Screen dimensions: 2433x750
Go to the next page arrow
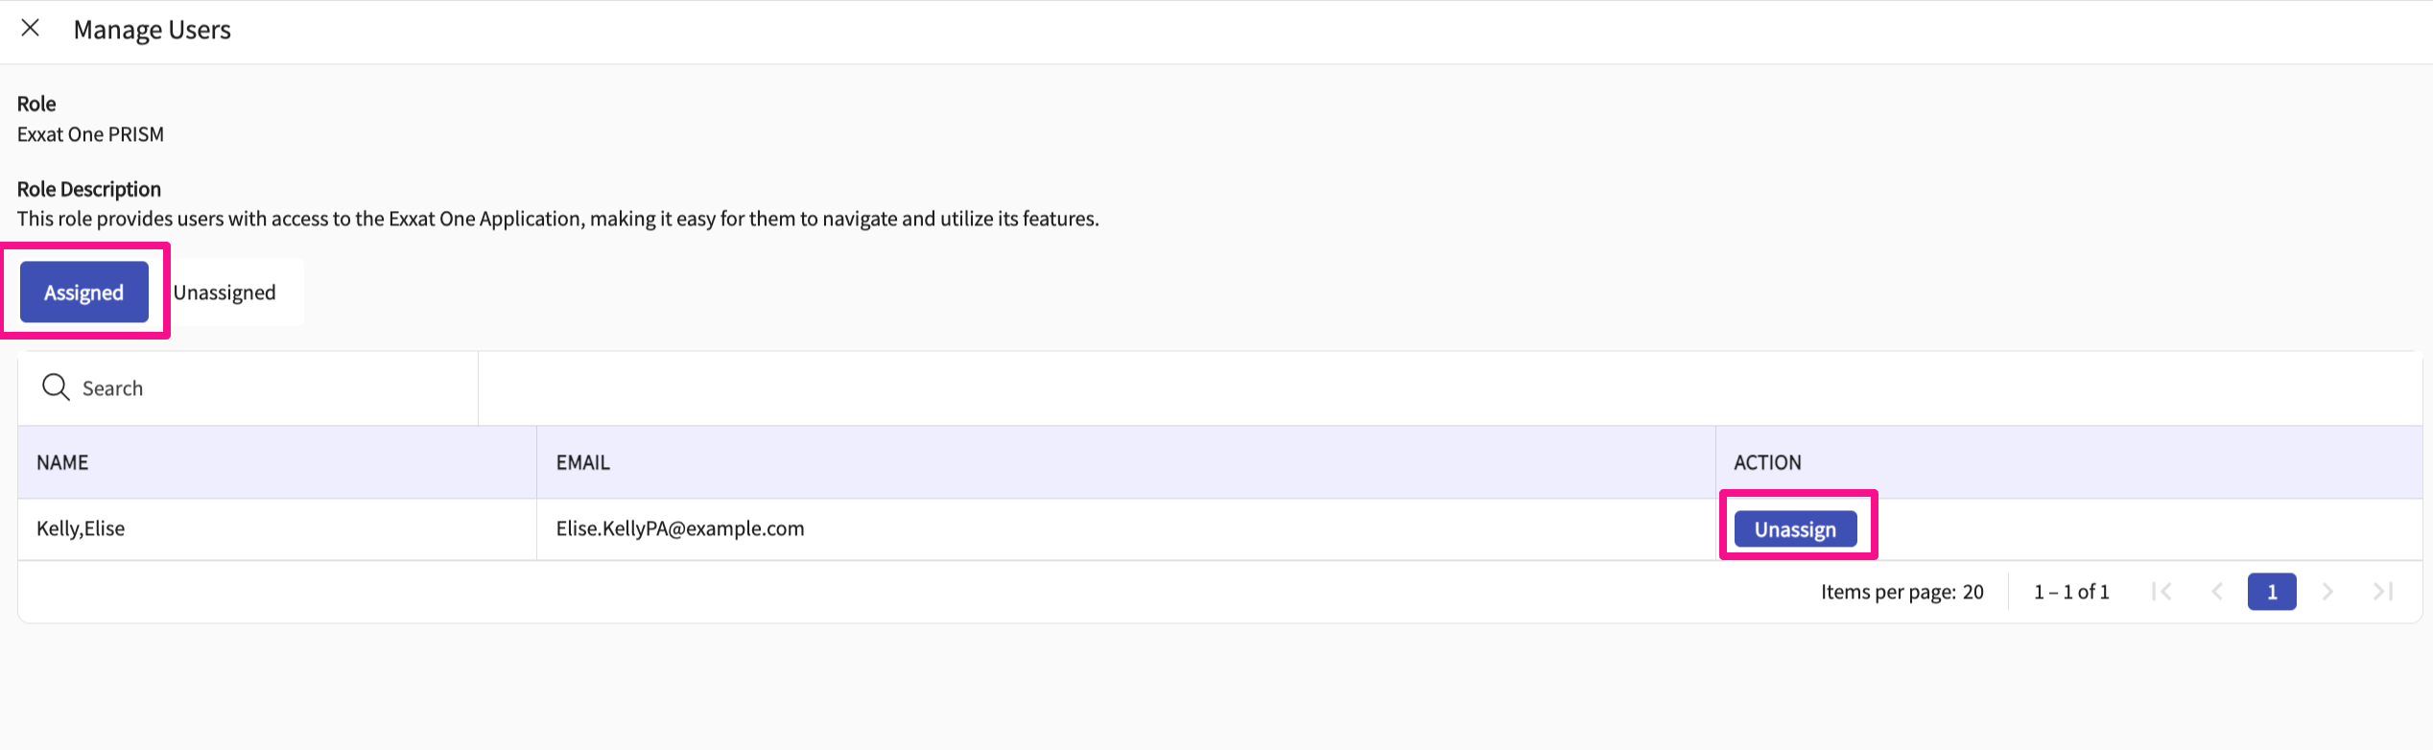[2327, 592]
